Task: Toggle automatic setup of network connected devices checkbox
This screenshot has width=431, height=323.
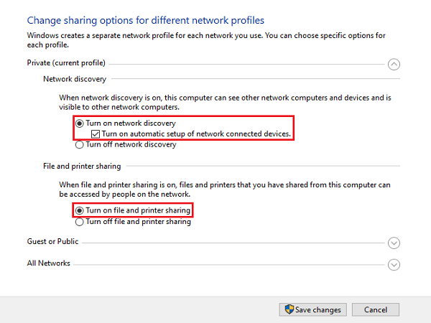Action: 96,134
